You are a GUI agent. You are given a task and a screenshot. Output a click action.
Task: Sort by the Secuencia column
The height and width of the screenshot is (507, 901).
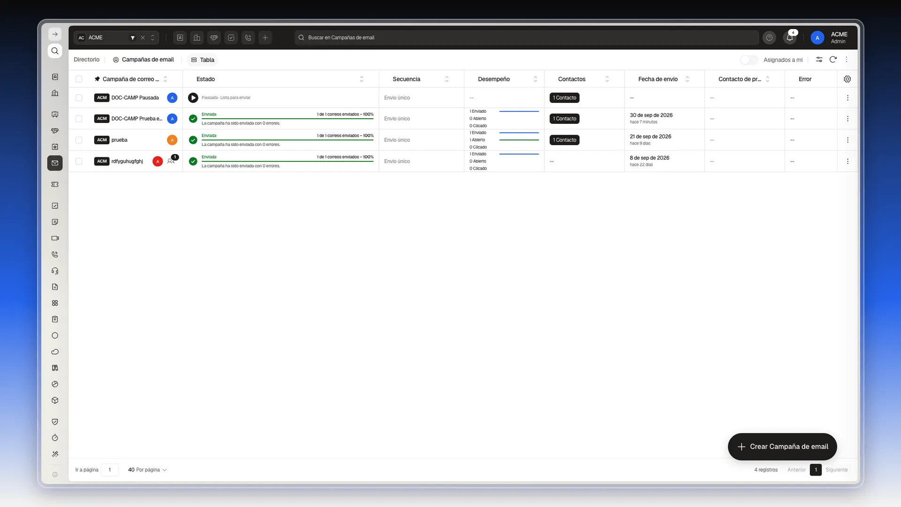447,79
